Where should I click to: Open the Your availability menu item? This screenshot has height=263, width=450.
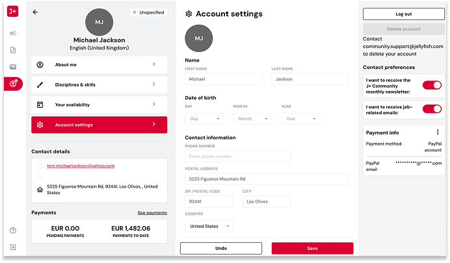tap(99, 105)
